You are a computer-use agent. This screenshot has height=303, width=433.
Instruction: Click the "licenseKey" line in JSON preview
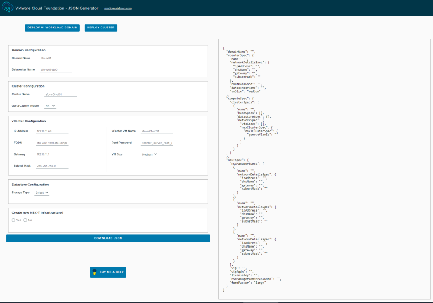click(244, 275)
